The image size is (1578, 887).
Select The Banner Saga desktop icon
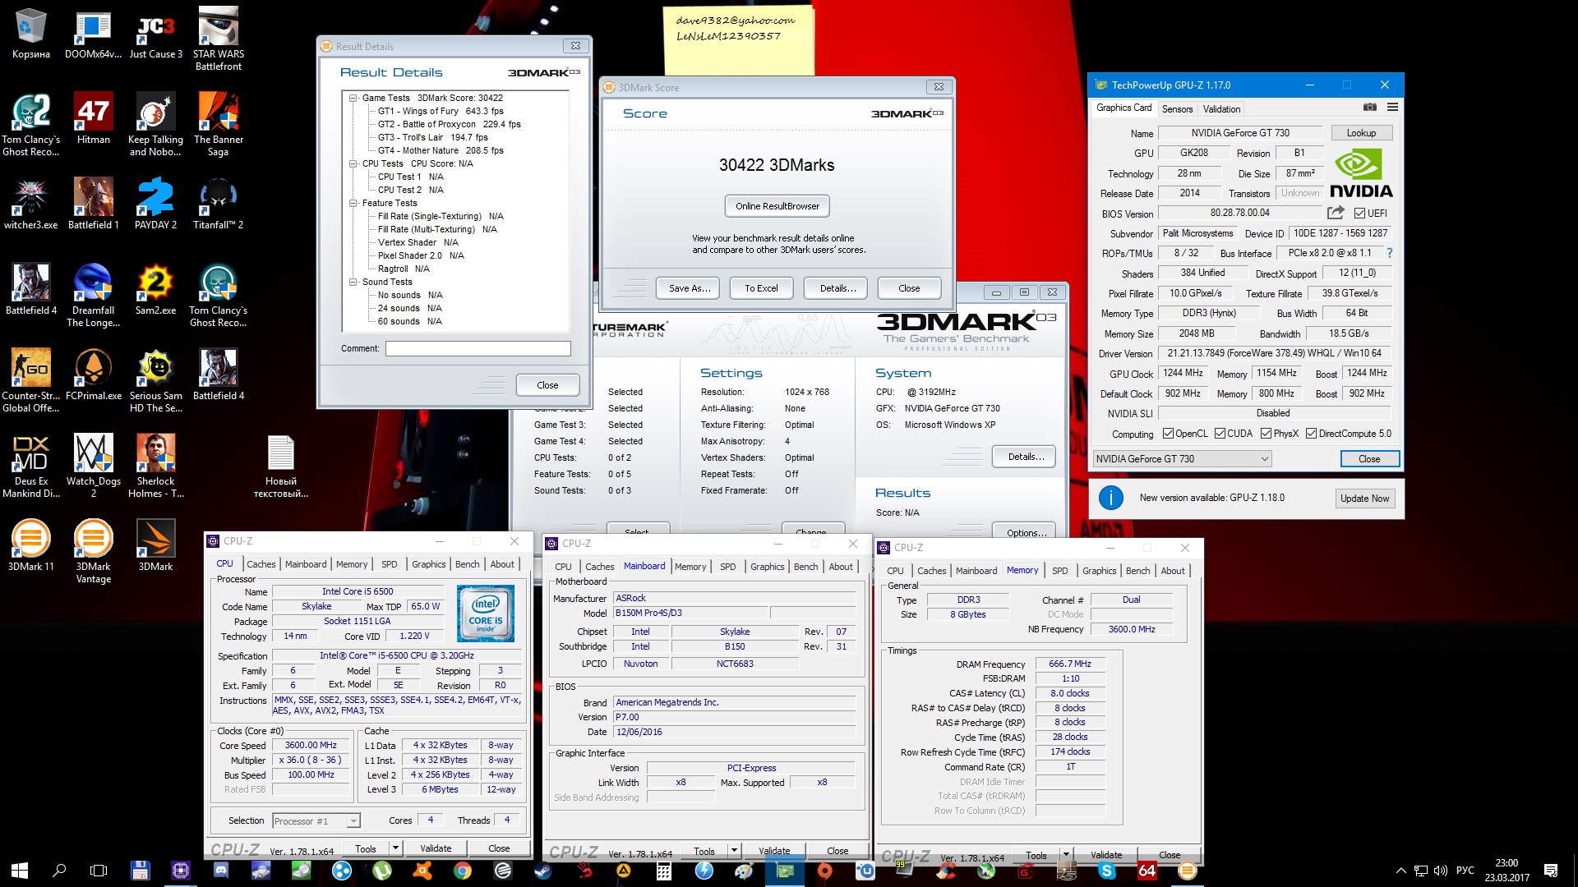(219, 125)
